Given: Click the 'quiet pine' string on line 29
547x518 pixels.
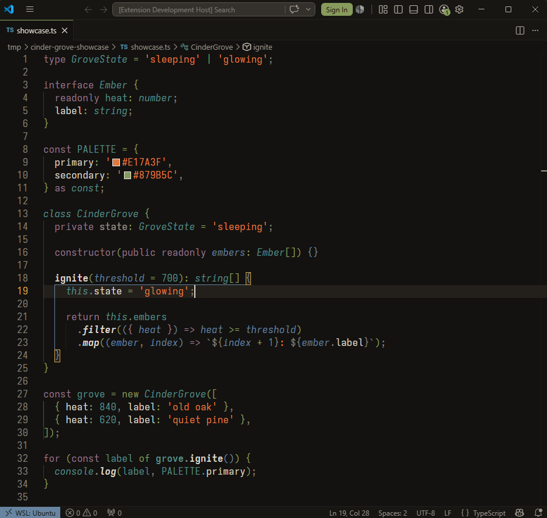Looking at the screenshot, I should 201,420.
